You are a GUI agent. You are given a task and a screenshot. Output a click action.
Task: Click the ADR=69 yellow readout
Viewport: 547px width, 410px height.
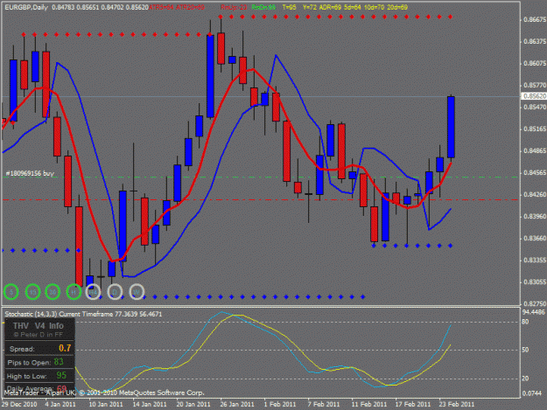[330, 7]
